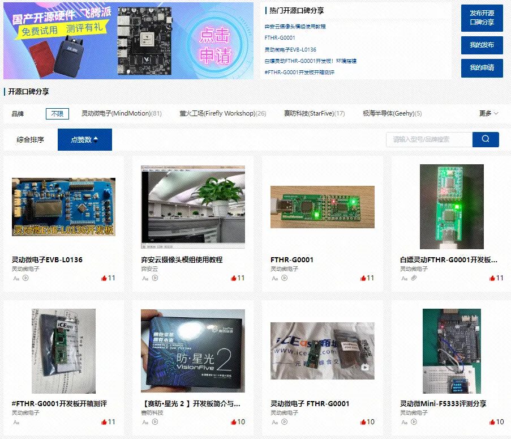This screenshot has width=511, height=439.
Task: Like the 灵动微电子EVB-L0136 post via thumbs-up
Action: pyautogui.click(x=104, y=278)
